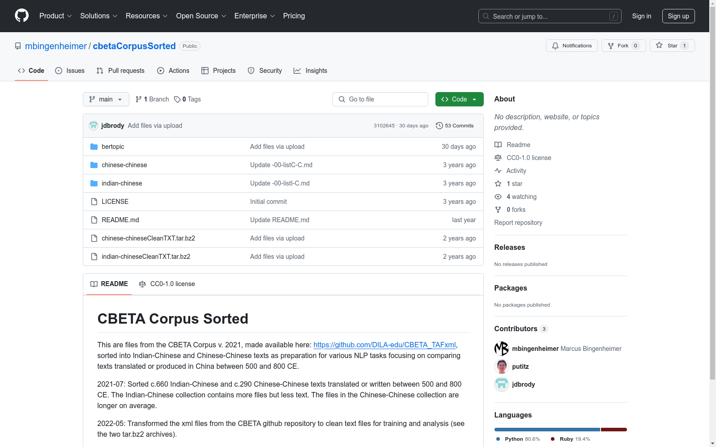The image size is (716, 447).
Task: Click the Ruby 19.4% language label
Action: (x=571, y=439)
